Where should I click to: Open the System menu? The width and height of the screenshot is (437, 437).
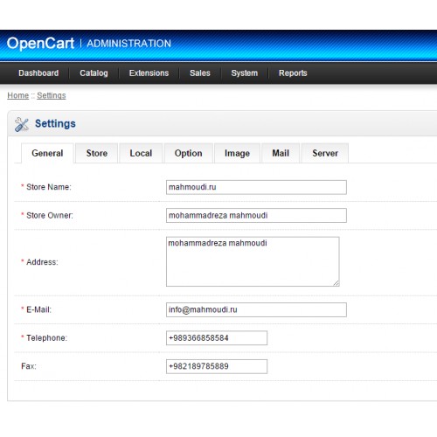click(245, 73)
